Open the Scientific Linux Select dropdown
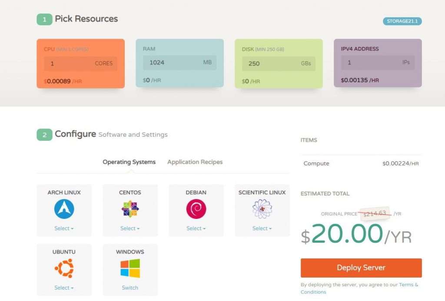 click(262, 228)
